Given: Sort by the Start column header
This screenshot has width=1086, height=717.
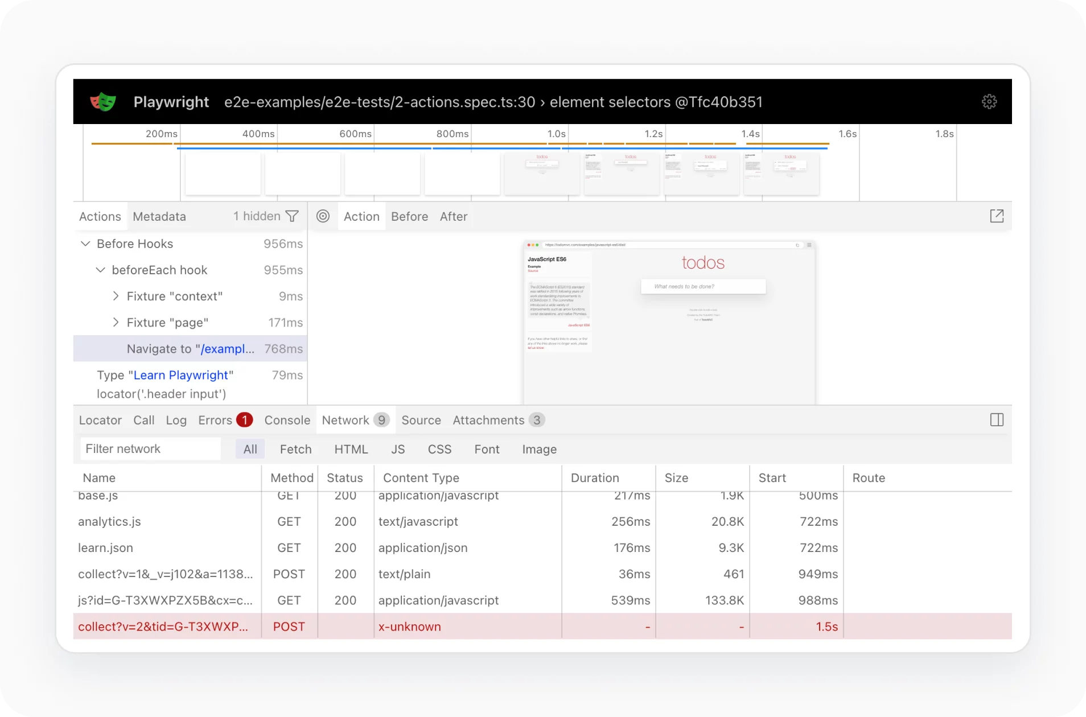Looking at the screenshot, I should (796, 478).
